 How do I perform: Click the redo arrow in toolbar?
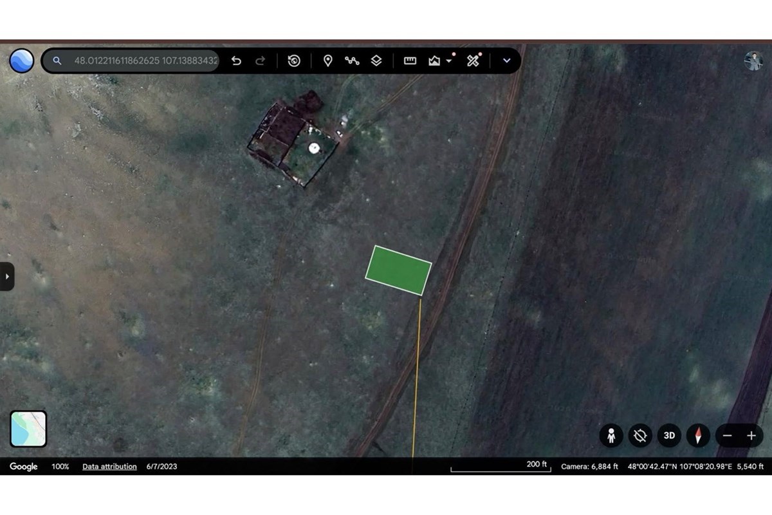(261, 61)
